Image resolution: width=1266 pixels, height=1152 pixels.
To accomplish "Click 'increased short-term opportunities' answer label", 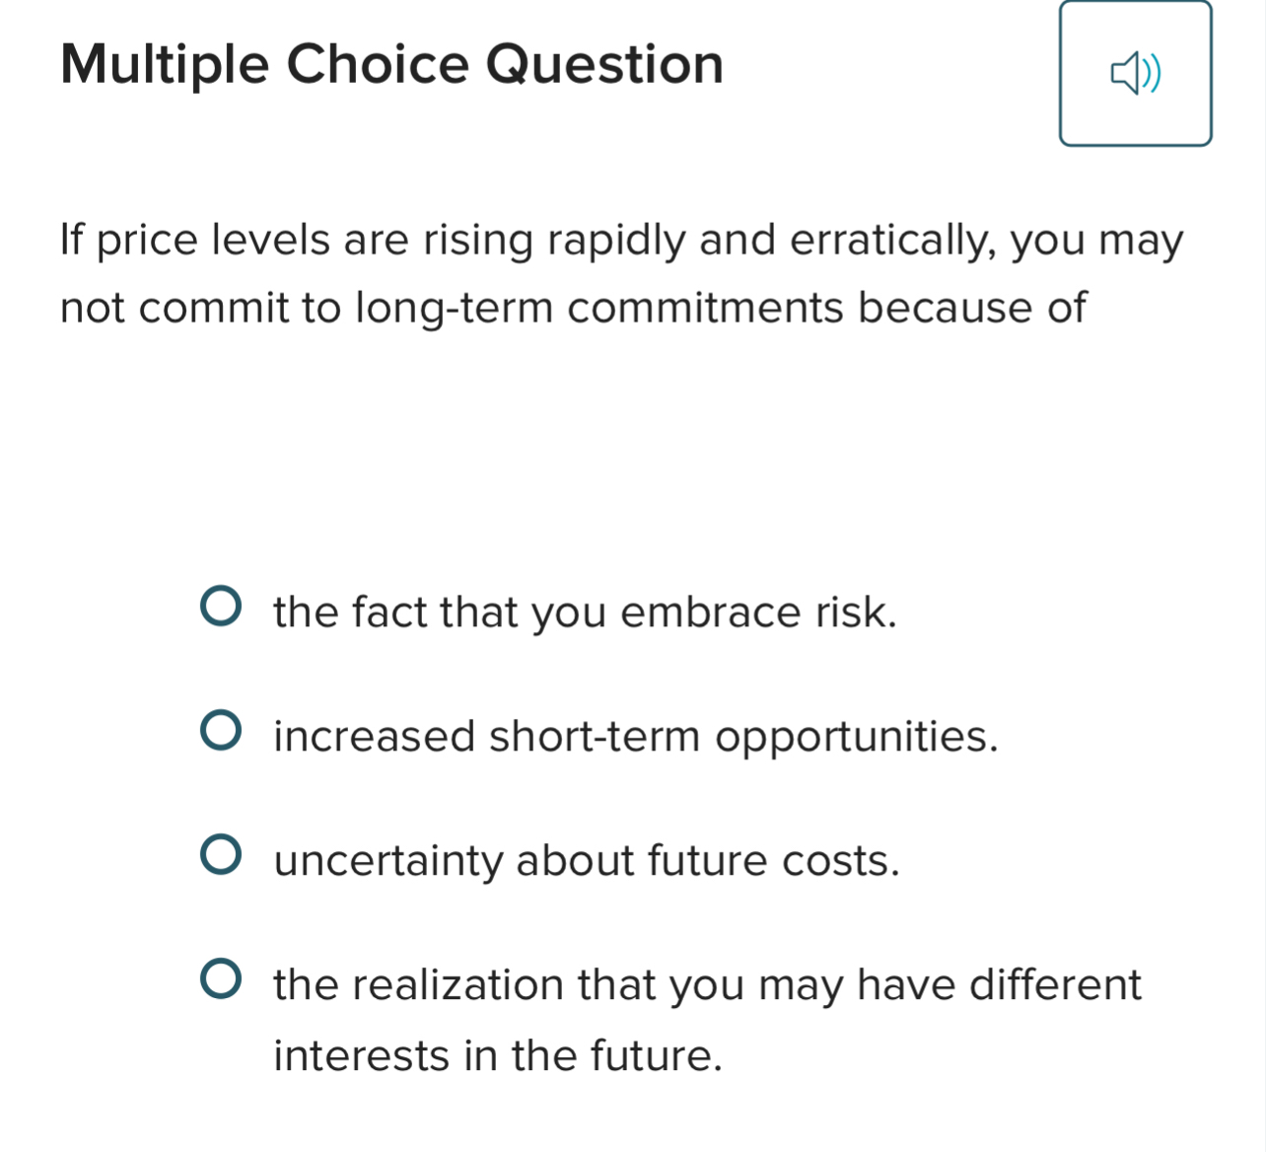I will click(635, 736).
